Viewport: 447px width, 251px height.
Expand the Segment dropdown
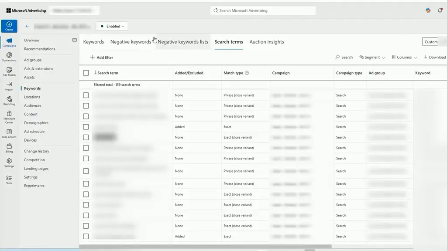click(372, 57)
